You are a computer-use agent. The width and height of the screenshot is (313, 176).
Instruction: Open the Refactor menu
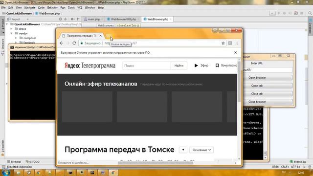click(52, 8)
